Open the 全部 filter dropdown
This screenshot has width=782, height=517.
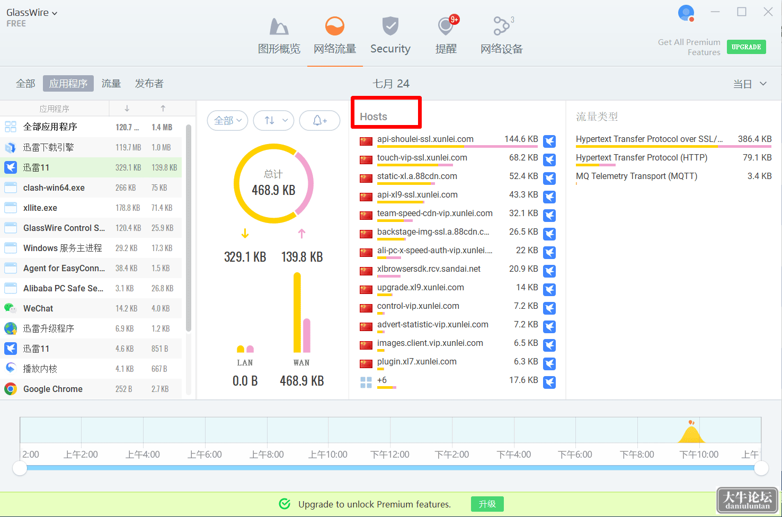(228, 121)
